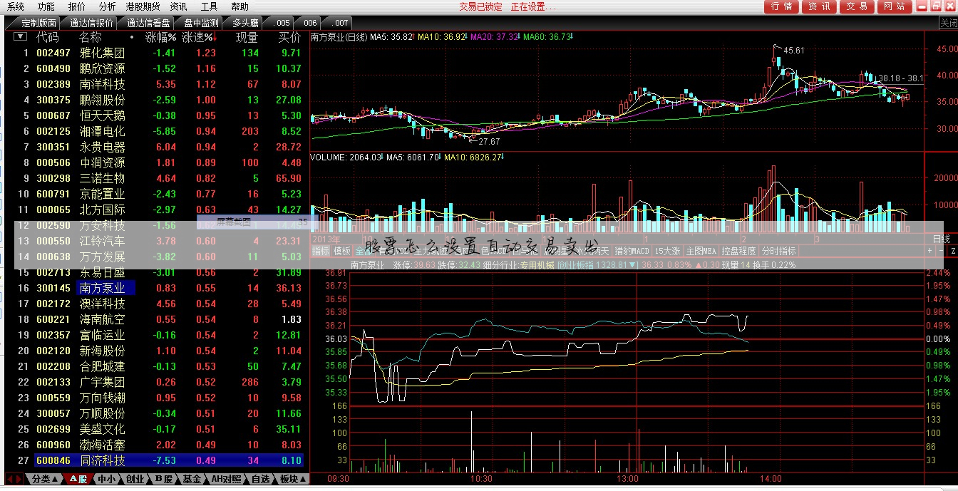Switch to the 006 tab
Screen dimensions: 958x491
(x=309, y=23)
